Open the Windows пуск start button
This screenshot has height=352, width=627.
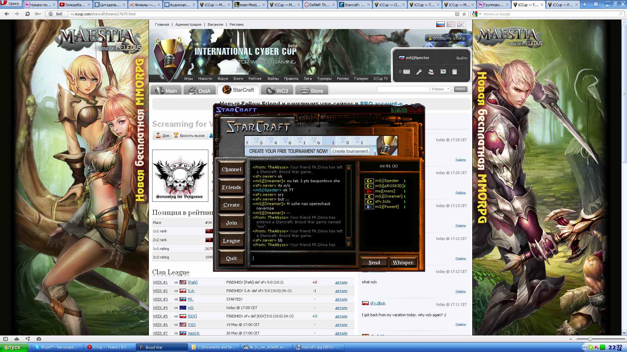[14, 347]
